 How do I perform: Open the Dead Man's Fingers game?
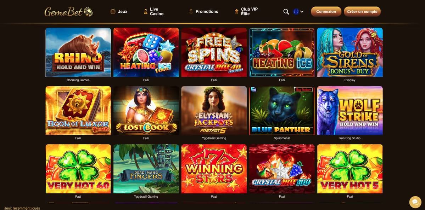146,169
